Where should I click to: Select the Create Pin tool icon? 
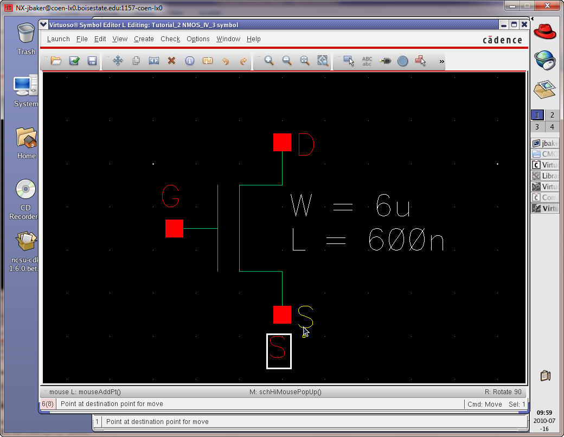point(385,61)
